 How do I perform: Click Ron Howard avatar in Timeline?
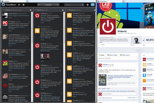tap(5, 51)
